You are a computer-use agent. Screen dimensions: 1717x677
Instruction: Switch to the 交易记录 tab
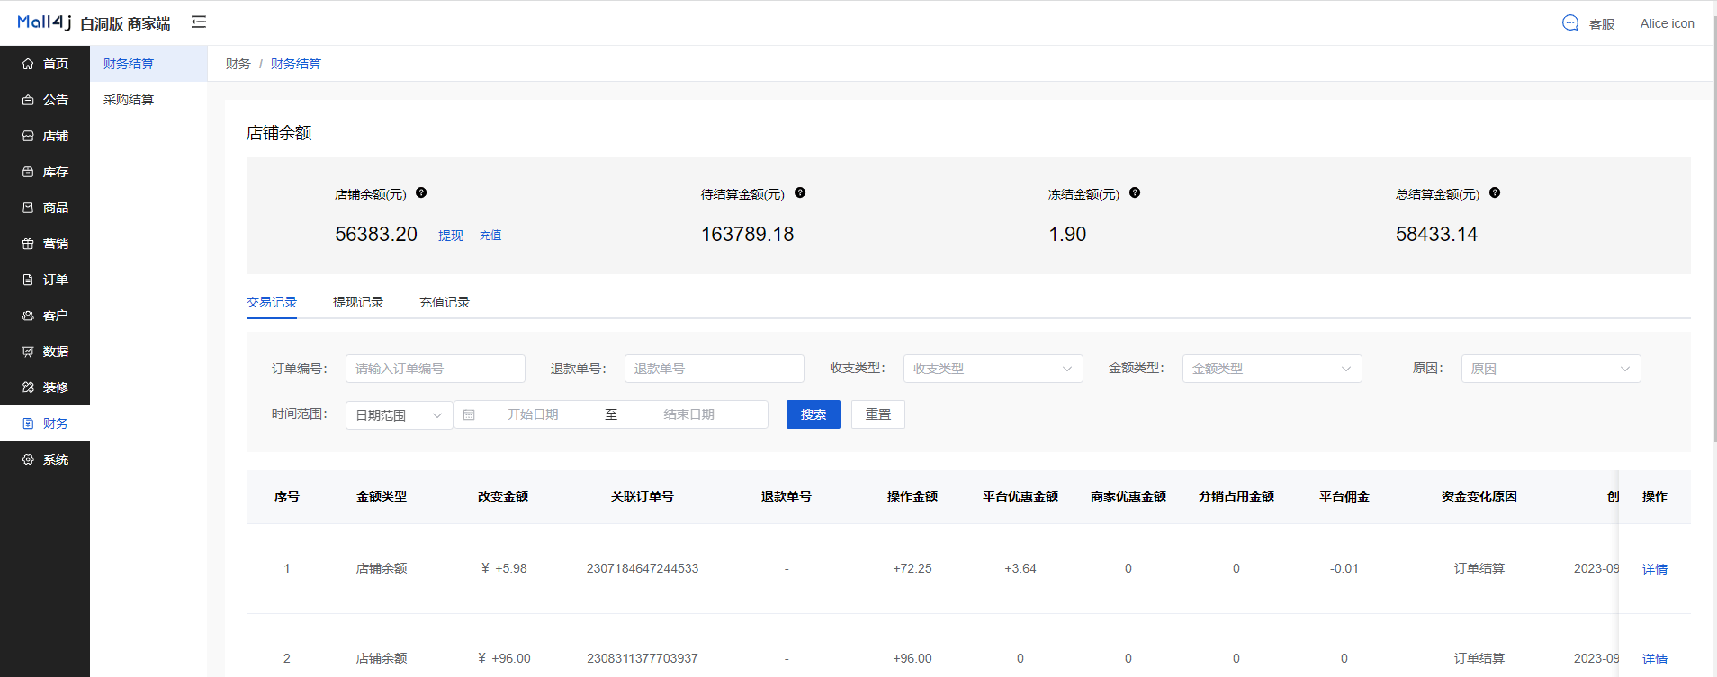click(272, 302)
